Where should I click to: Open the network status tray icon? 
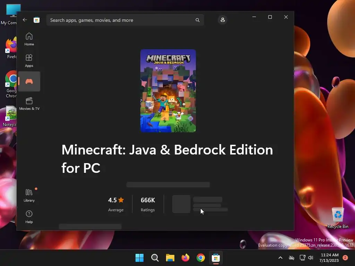click(x=302, y=258)
